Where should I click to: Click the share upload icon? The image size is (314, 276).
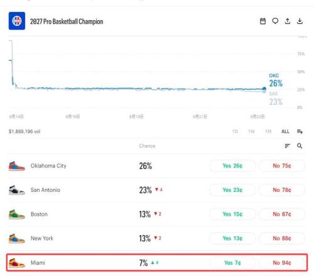click(x=288, y=21)
